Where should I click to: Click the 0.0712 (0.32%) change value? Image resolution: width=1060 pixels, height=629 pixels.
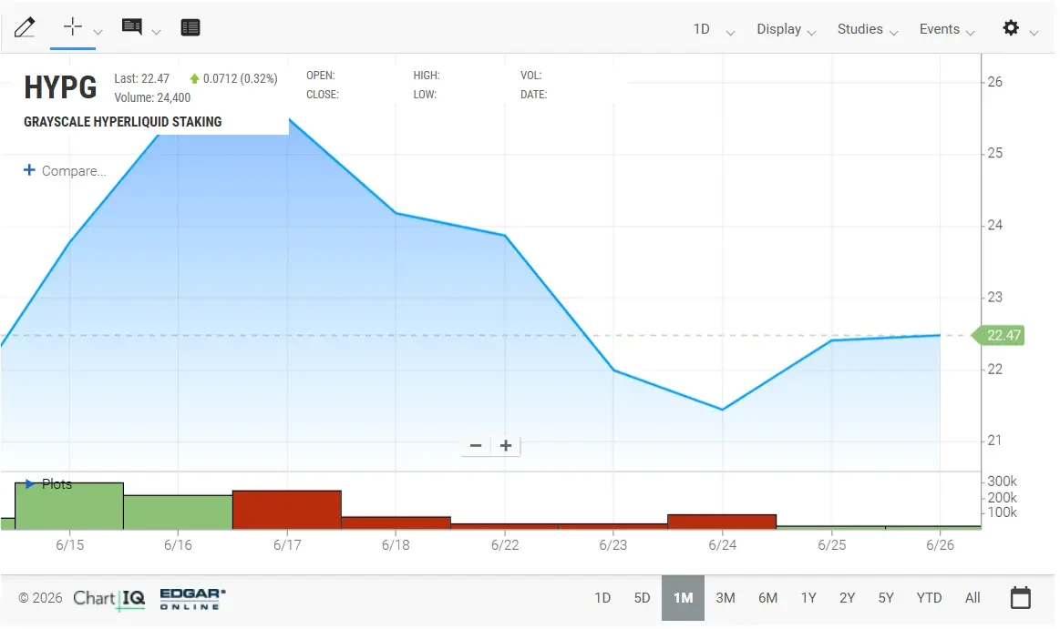click(240, 78)
